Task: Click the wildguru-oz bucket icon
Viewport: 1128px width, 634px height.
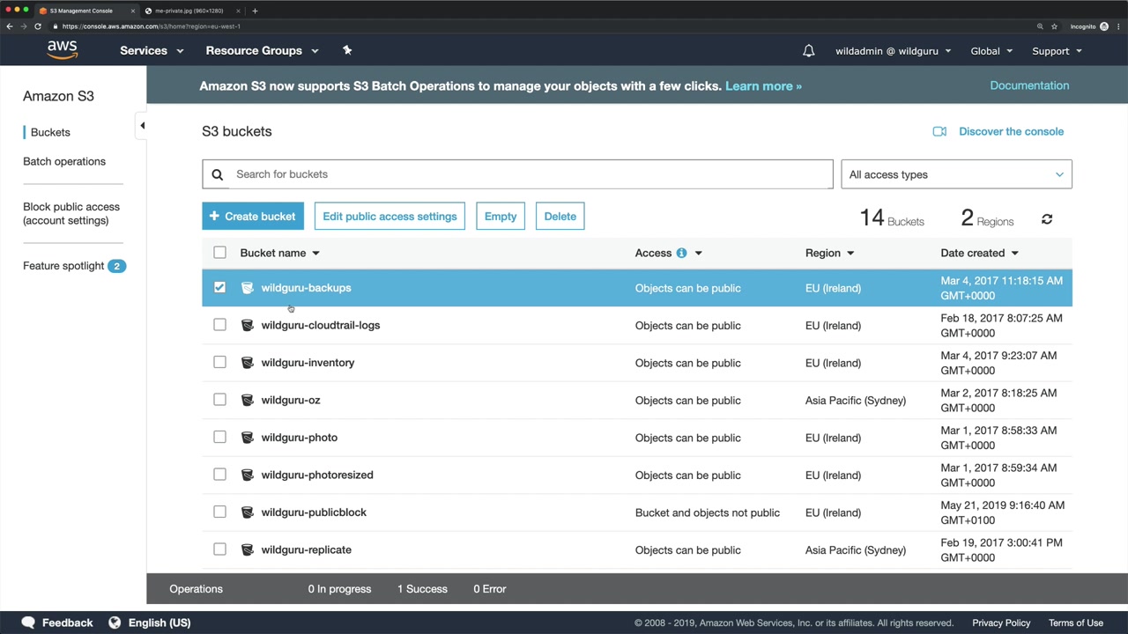Action: [x=247, y=400]
